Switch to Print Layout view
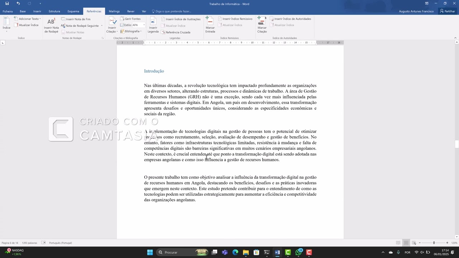The height and width of the screenshot is (258, 459). pyautogui.click(x=406, y=243)
